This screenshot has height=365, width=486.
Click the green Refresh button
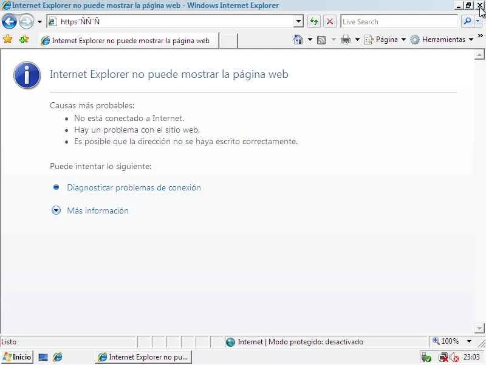pos(314,22)
